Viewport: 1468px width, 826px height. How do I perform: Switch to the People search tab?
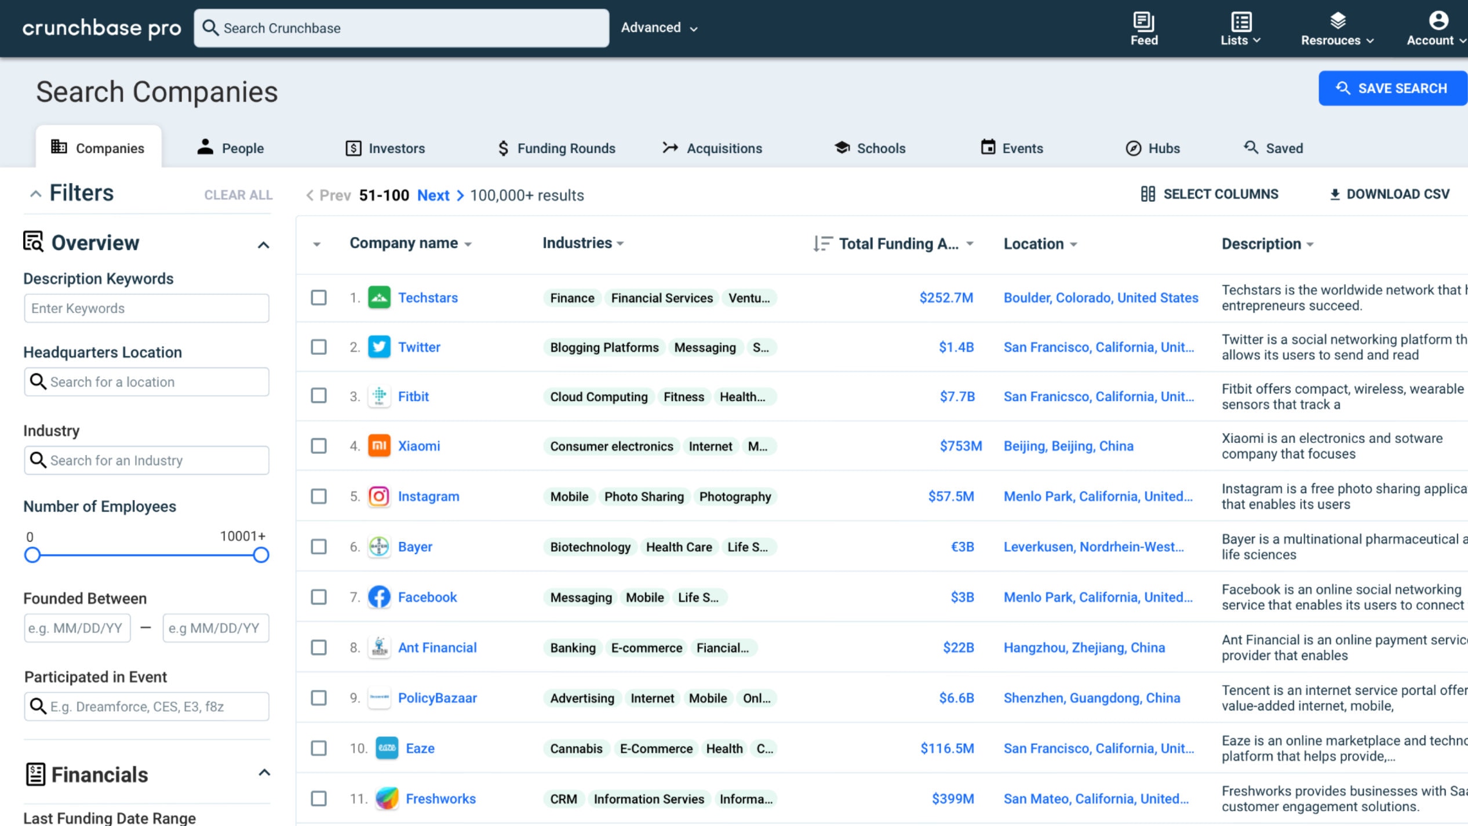tap(230, 148)
